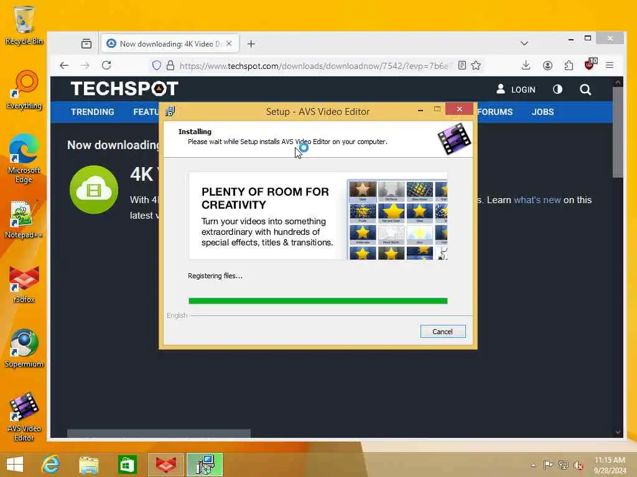
Task: Open the tracking protection shield icon
Action: 156,65
